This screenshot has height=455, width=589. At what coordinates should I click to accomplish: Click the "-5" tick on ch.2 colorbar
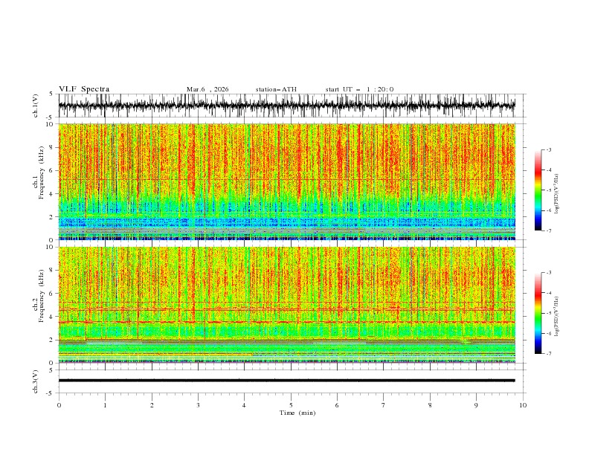(548, 313)
